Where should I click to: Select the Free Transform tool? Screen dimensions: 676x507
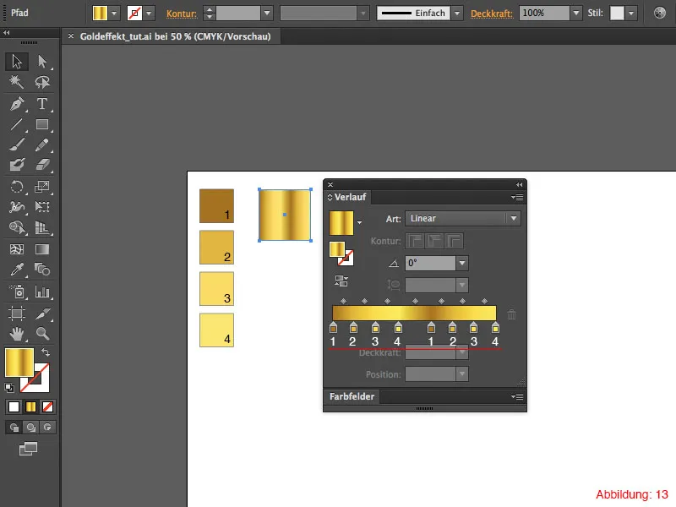[x=42, y=207]
